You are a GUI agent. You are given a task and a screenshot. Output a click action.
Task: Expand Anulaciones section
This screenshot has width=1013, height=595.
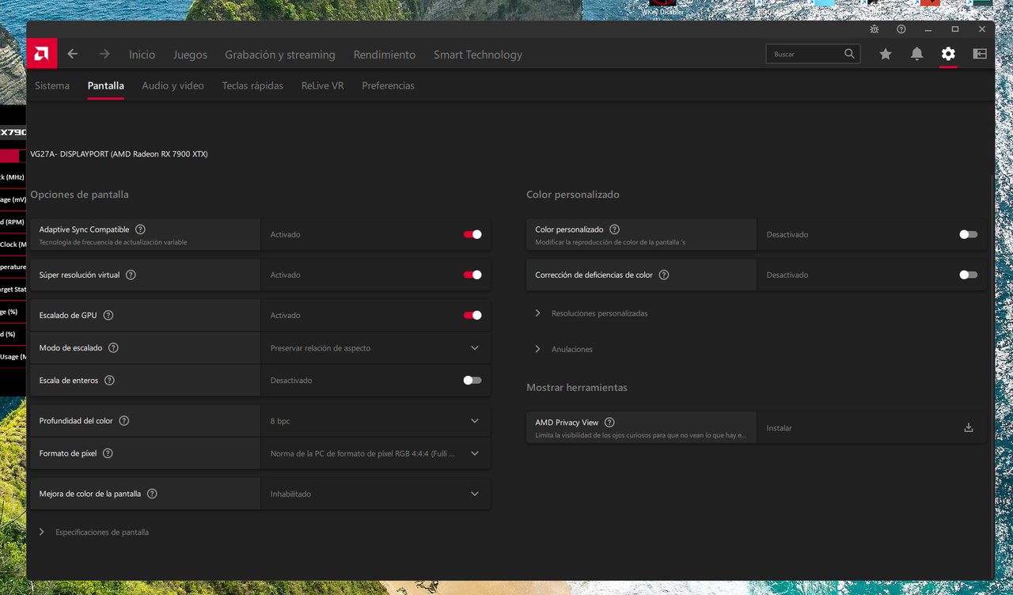(x=563, y=349)
